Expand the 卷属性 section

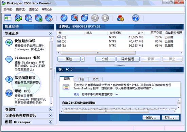coord(51,109)
